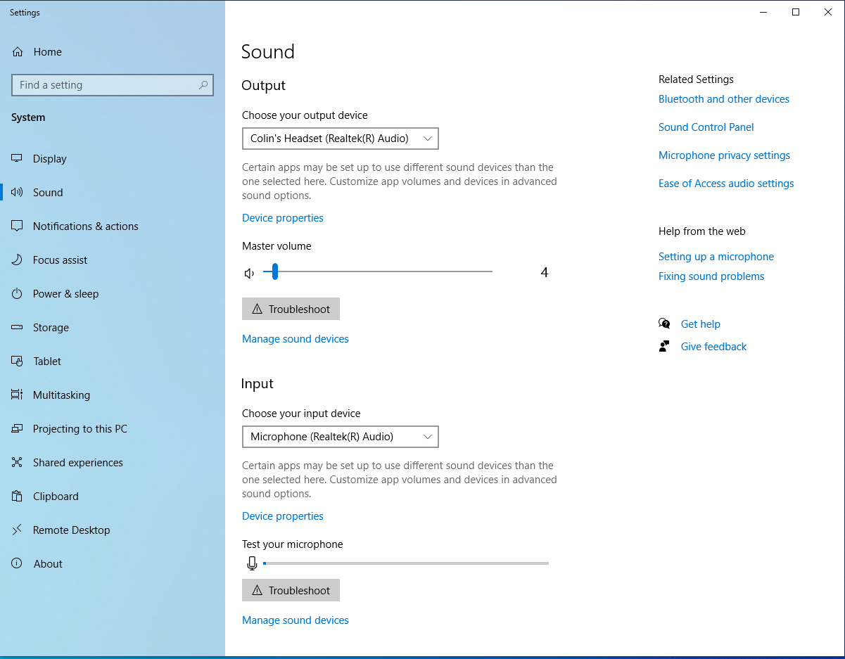Select Clipboard settings
This screenshot has height=659, width=845.
(x=113, y=497)
